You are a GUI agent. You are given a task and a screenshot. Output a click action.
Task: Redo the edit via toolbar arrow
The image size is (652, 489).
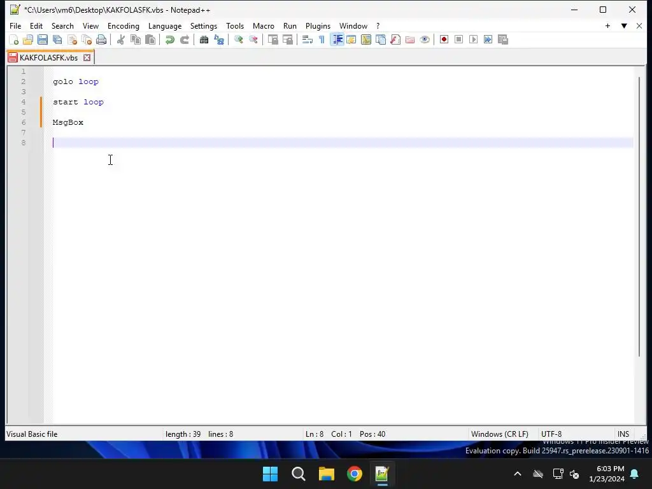pos(184,39)
